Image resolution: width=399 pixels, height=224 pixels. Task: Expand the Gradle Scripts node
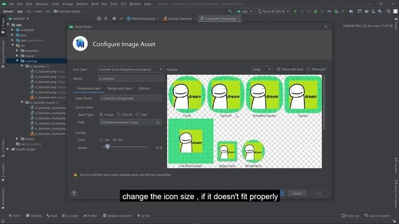(8, 149)
